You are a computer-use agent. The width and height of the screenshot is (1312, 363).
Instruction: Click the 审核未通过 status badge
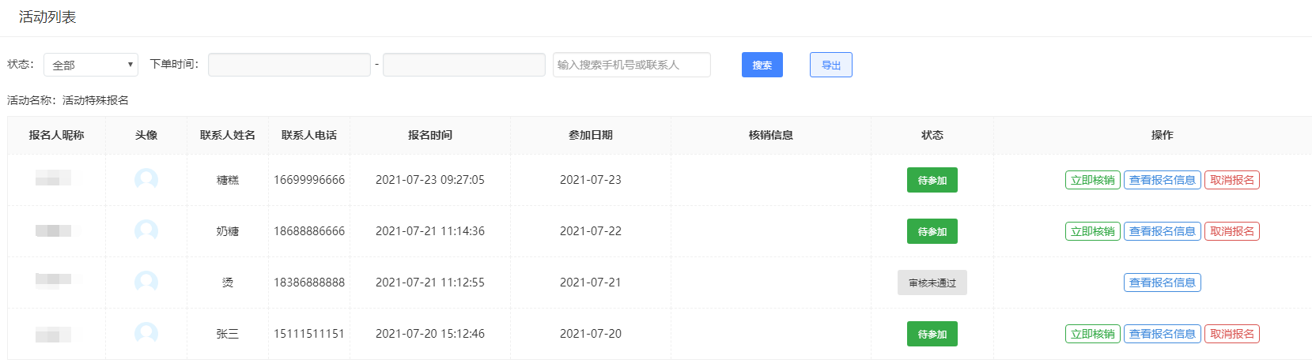coord(932,283)
